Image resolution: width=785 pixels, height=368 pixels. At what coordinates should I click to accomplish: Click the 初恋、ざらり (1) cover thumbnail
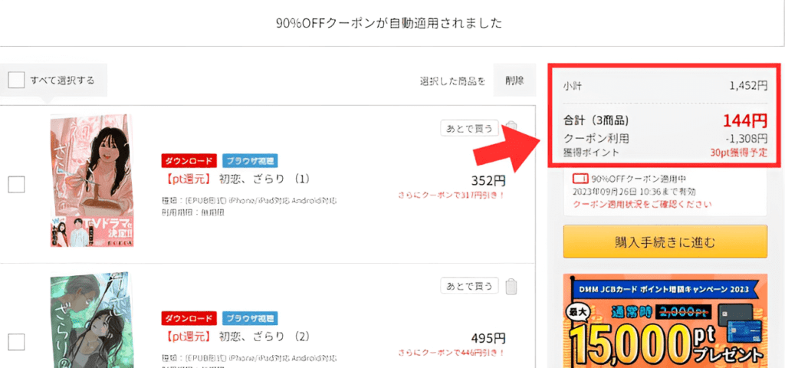point(92,181)
